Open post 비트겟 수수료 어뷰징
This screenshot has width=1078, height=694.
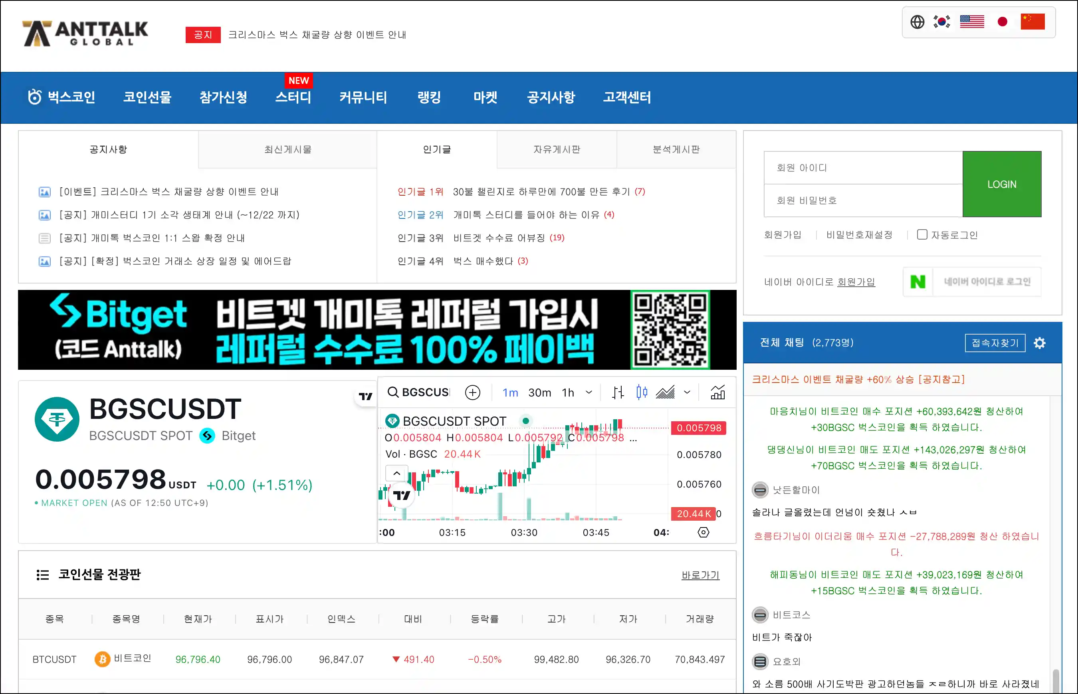coord(499,238)
